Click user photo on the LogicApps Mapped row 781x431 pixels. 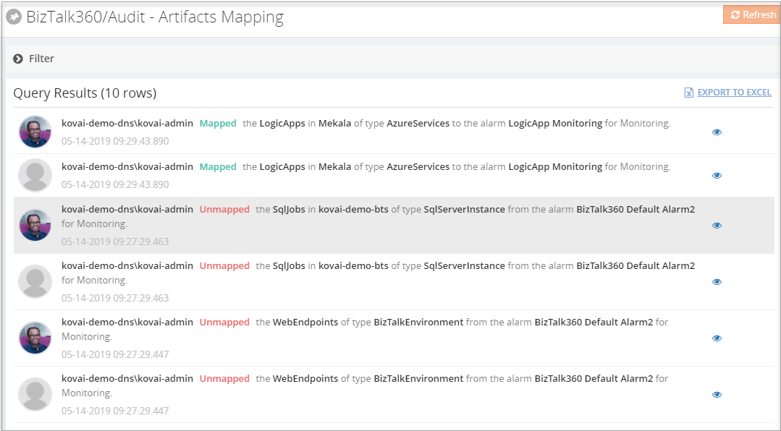click(x=35, y=132)
